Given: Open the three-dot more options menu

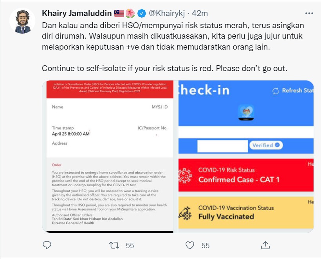Looking at the screenshot, I should tap(309, 13).
